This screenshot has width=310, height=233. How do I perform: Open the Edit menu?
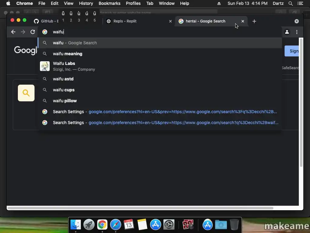pos(54,3)
